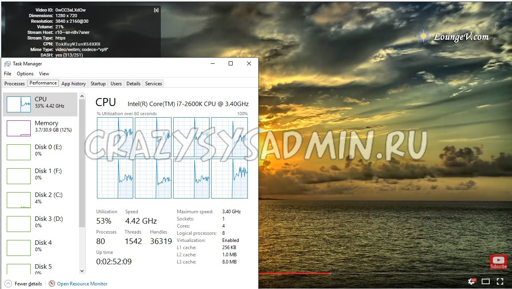Select the Memory graph thumbnail
Image resolution: width=512 pixels, height=289 pixels.
[19, 128]
